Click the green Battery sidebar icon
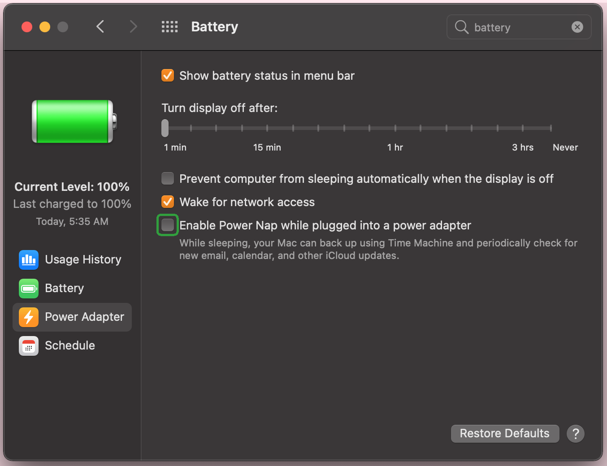Image resolution: width=607 pixels, height=466 pixels. (29, 289)
